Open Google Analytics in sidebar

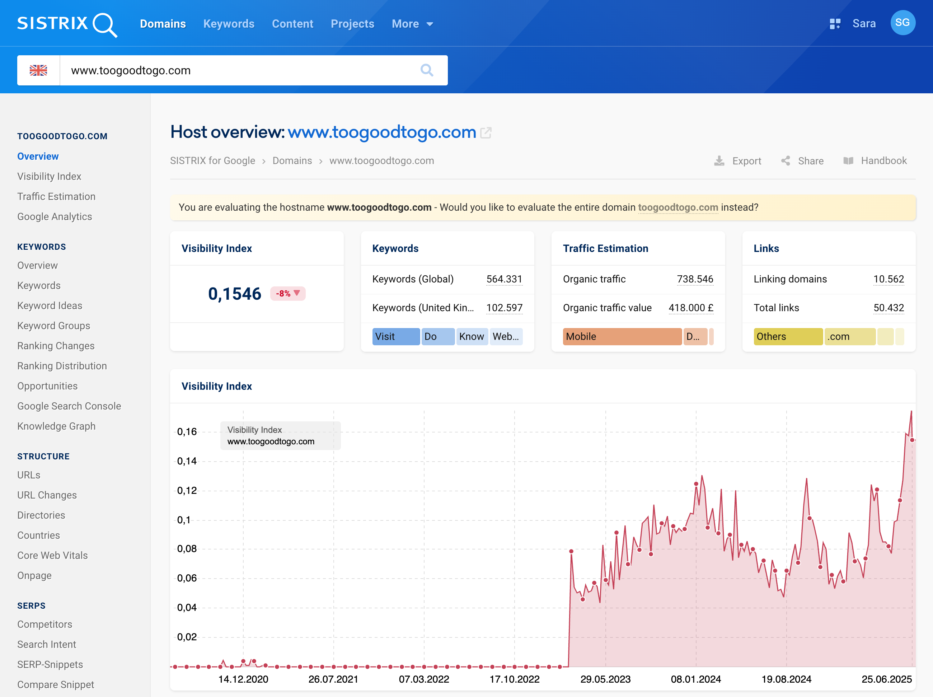pos(55,216)
